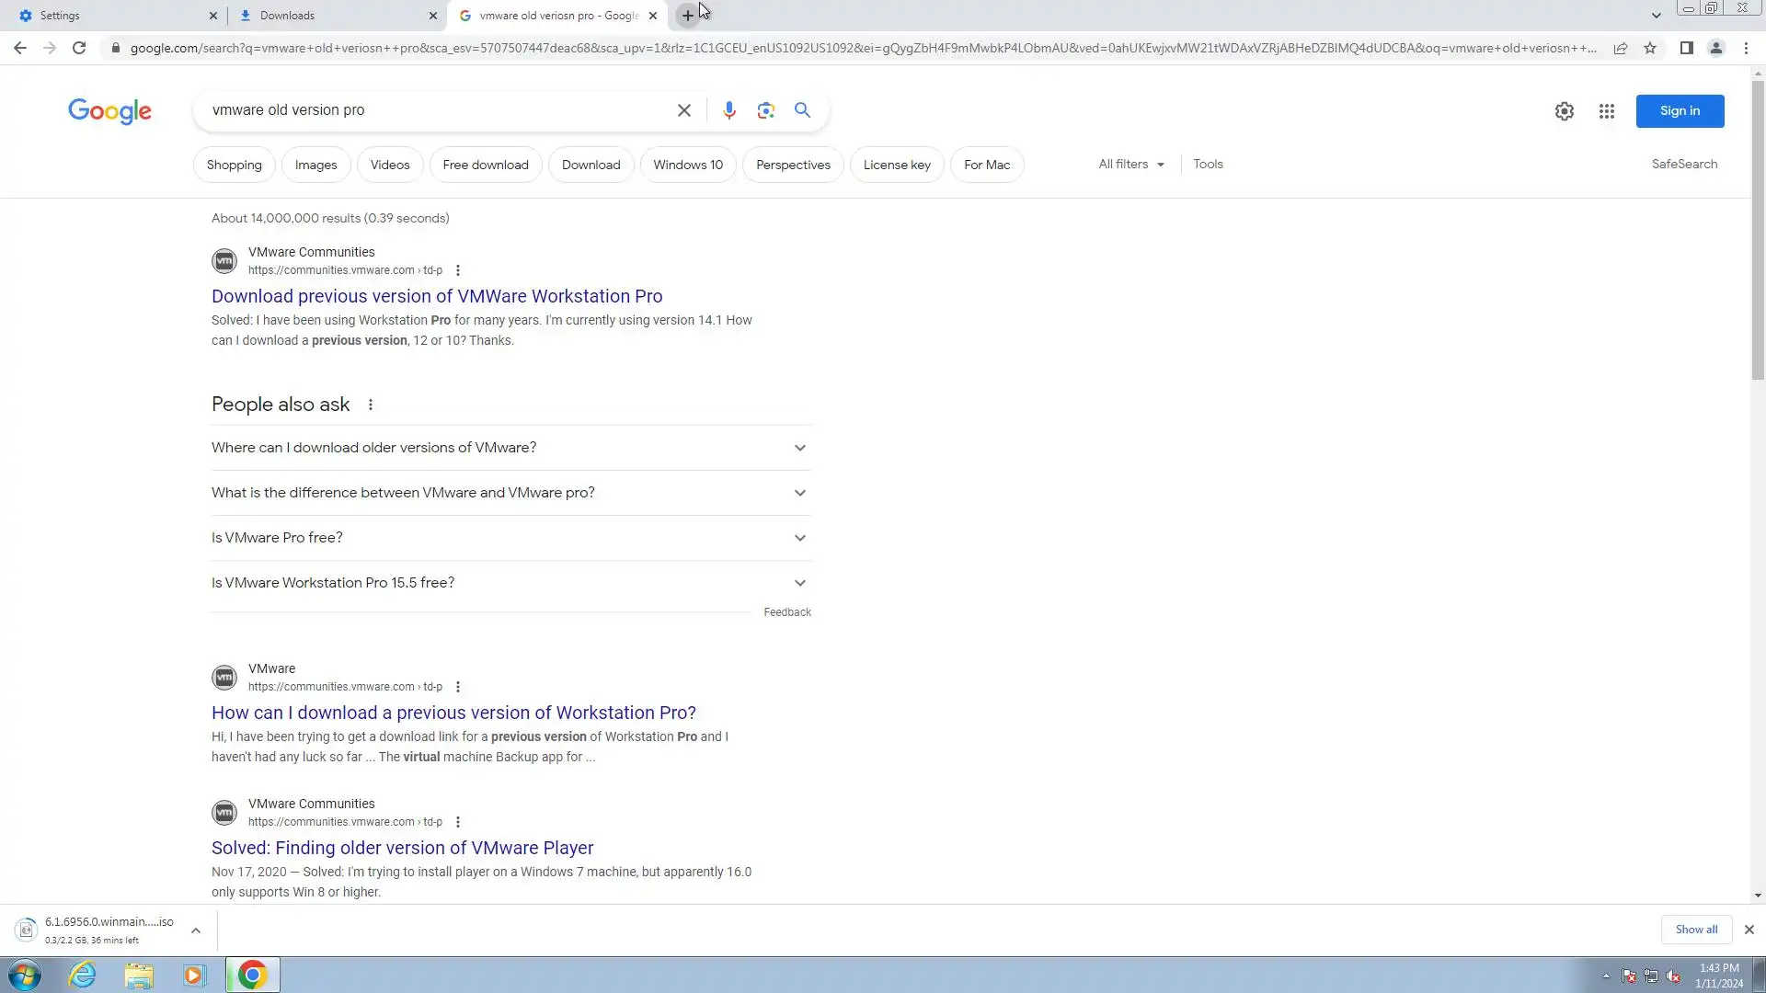1766x993 pixels.
Task: Open Chrome side panel icon
Action: (x=1686, y=48)
